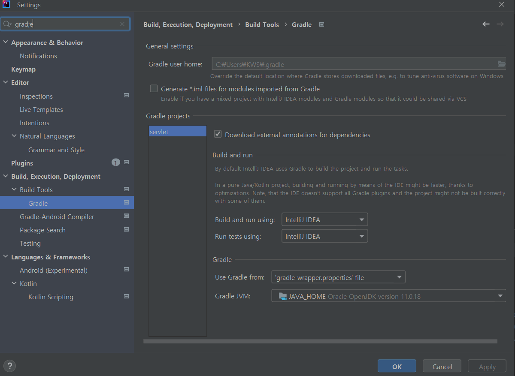Go forward with the right arrow
The width and height of the screenshot is (515, 376).
click(x=500, y=24)
